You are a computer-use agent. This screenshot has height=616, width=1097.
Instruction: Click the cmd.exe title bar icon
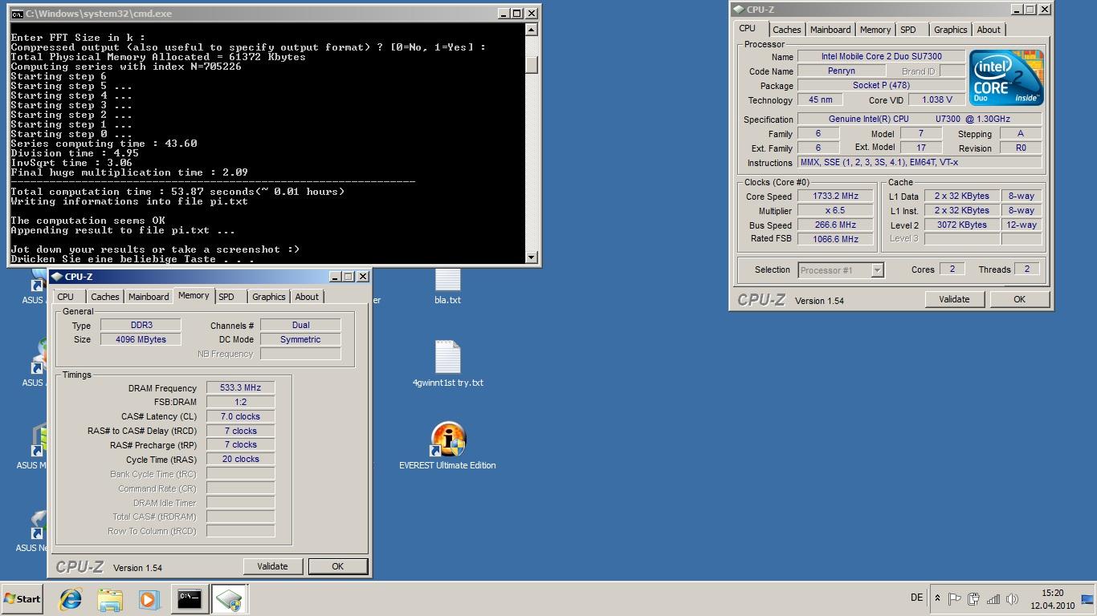coord(17,14)
